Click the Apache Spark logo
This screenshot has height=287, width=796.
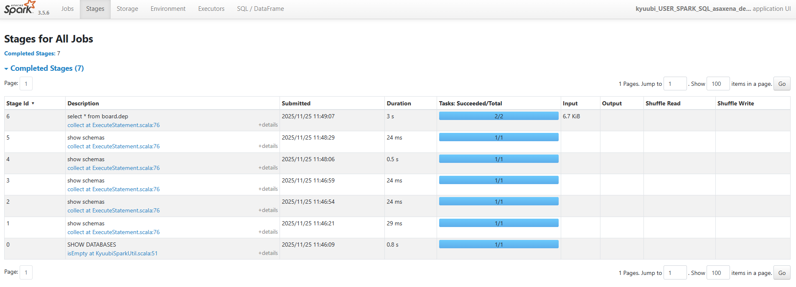(x=20, y=8)
